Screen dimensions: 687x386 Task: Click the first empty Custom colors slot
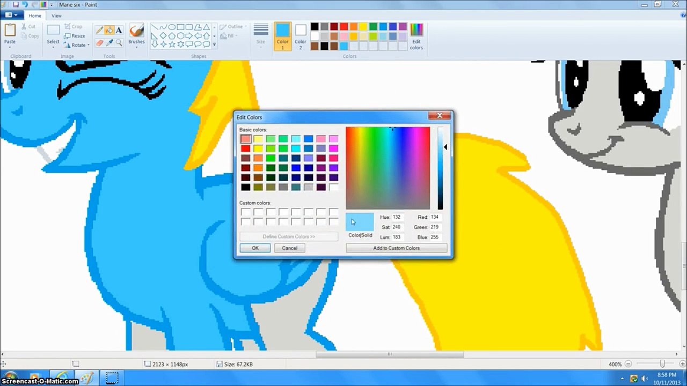(245, 212)
